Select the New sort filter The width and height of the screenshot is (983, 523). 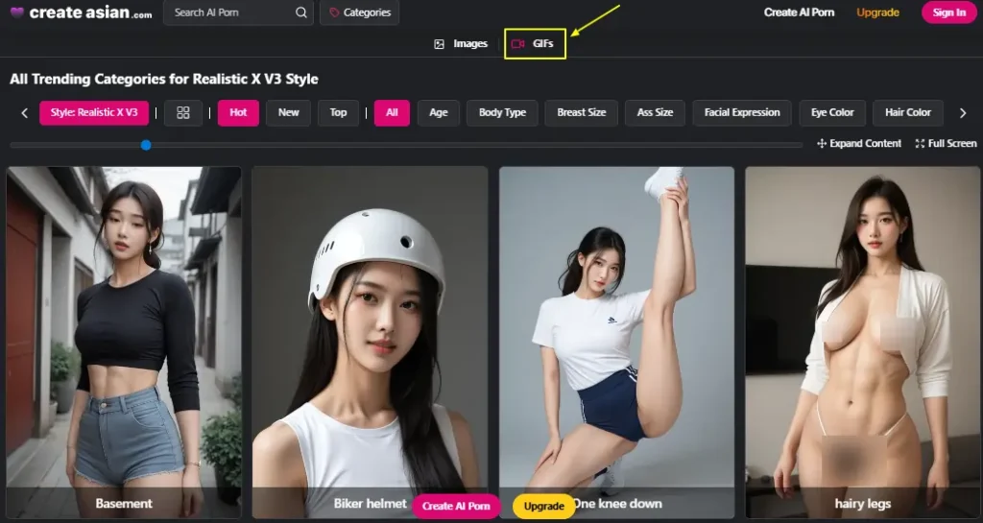(288, 112)
